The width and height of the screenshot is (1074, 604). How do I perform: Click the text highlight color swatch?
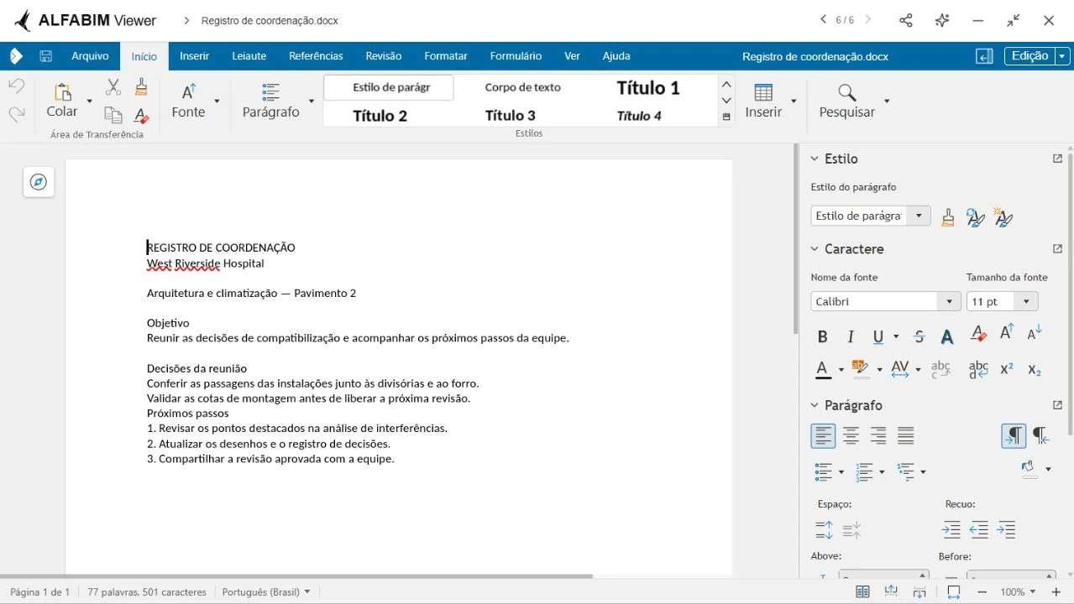859,367
